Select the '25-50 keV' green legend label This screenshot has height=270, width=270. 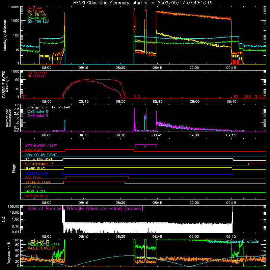[x=37, y=18]
